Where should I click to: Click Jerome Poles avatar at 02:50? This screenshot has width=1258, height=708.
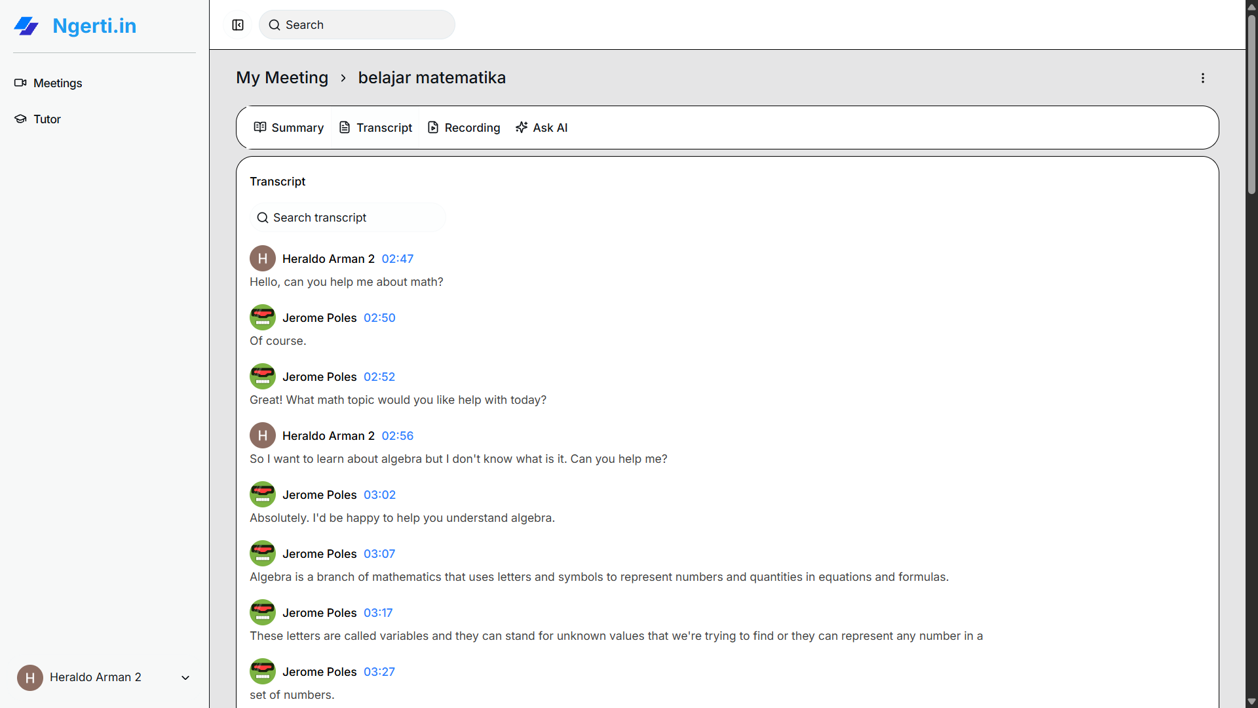262,317
